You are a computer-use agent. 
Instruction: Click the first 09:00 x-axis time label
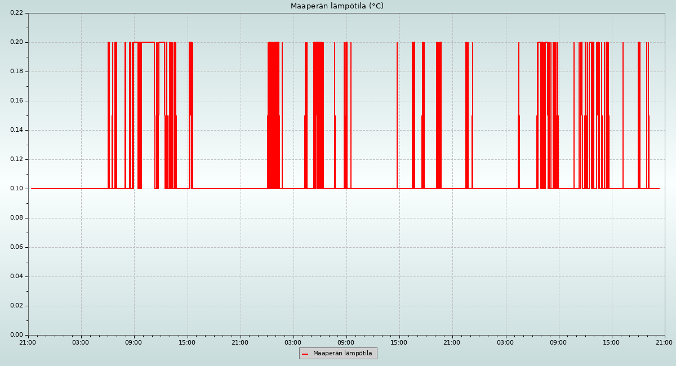point(134,342)
